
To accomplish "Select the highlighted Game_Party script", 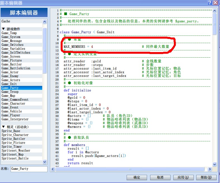I will pos(22,88).
